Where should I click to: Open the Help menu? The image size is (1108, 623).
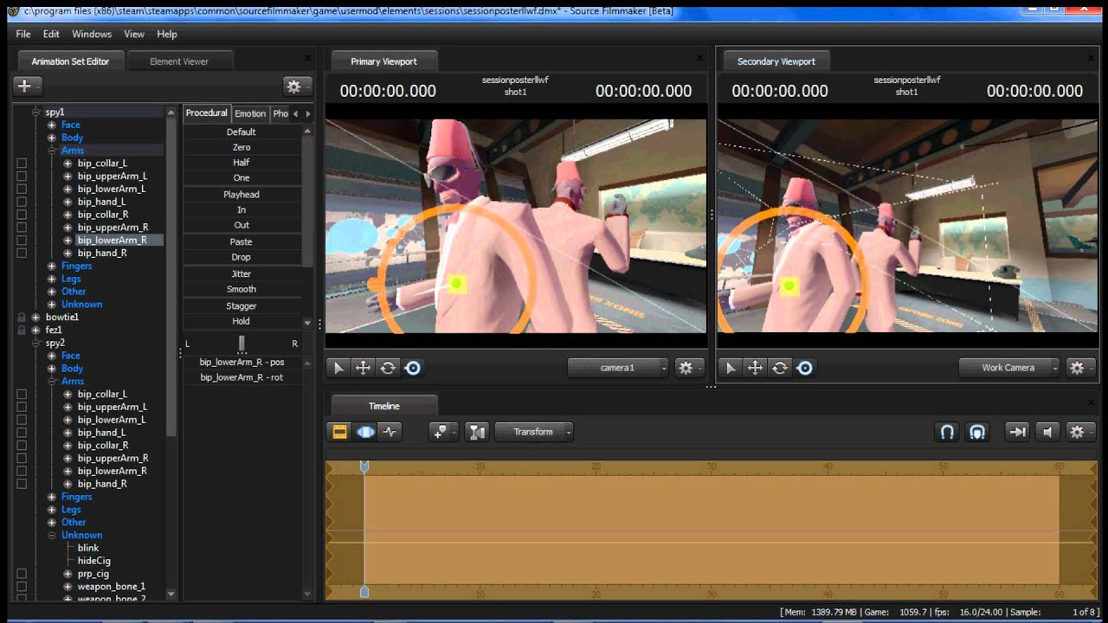167,34
